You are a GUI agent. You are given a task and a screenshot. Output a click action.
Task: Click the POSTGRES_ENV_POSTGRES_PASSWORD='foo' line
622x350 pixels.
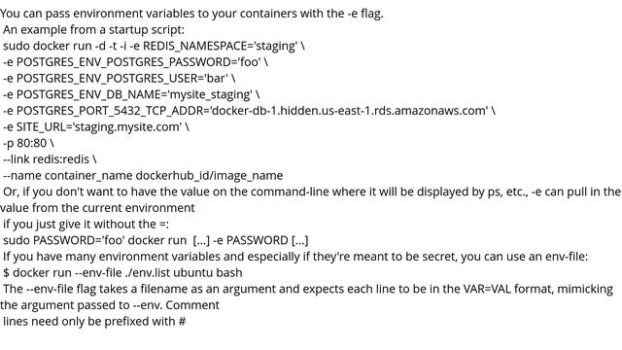(136, 62)
